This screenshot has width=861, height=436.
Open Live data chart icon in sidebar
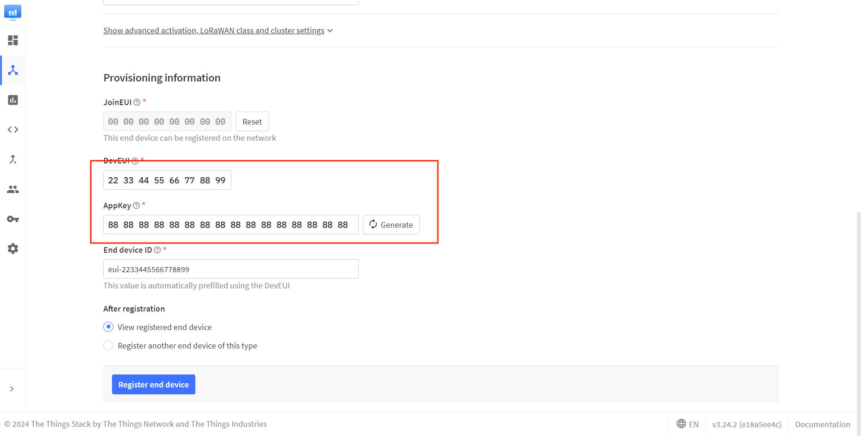click(x=13, y=100)
